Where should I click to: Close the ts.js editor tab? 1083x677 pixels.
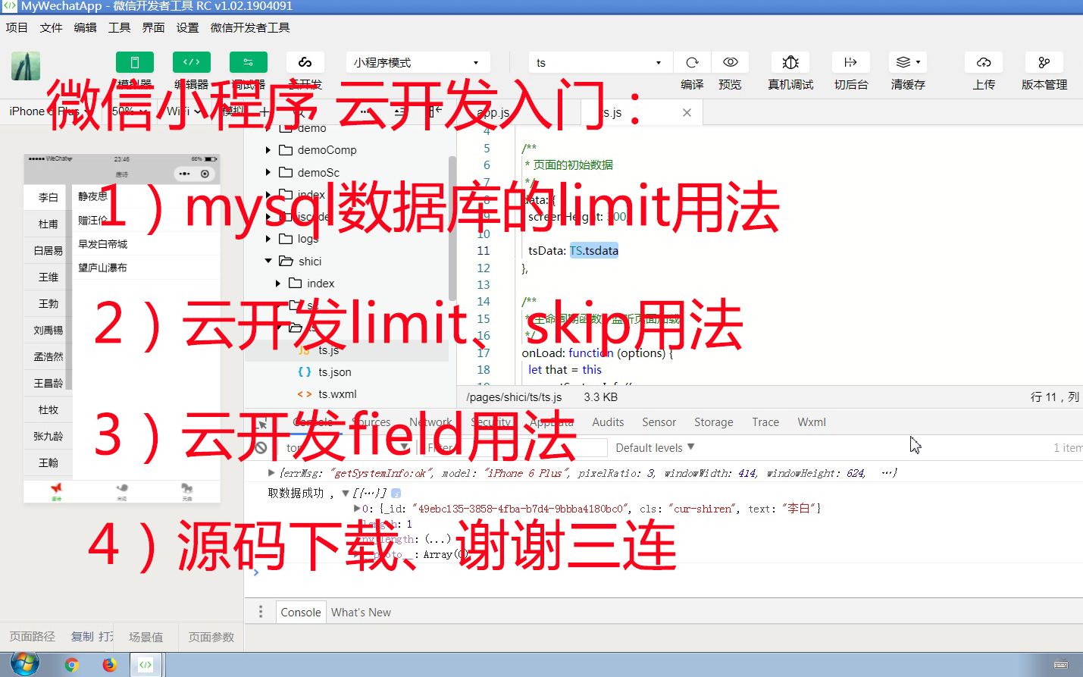(687, 112)
